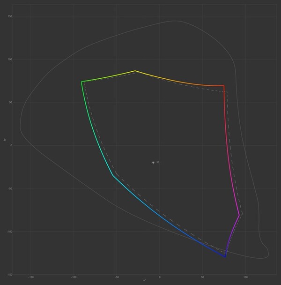Click the white plus marker near chart center

pos(153,163)
